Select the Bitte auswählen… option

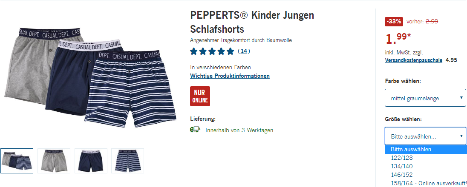(426, 150)
